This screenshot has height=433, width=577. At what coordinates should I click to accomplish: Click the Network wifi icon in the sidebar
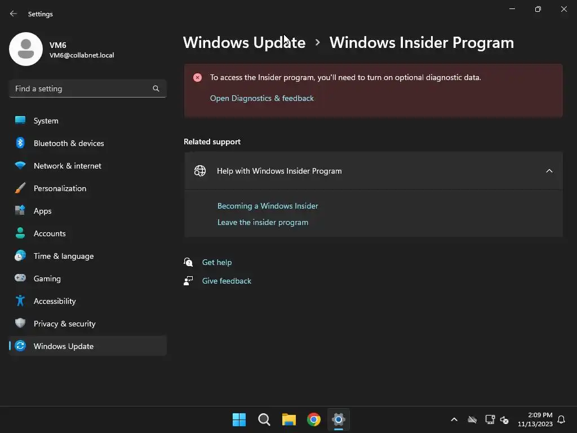point(20,165)
